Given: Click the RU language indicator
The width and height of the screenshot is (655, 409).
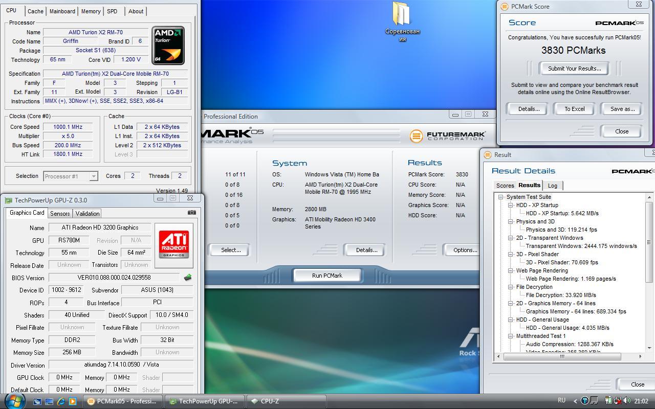Looking at the screenshot, I should (561, 400).
